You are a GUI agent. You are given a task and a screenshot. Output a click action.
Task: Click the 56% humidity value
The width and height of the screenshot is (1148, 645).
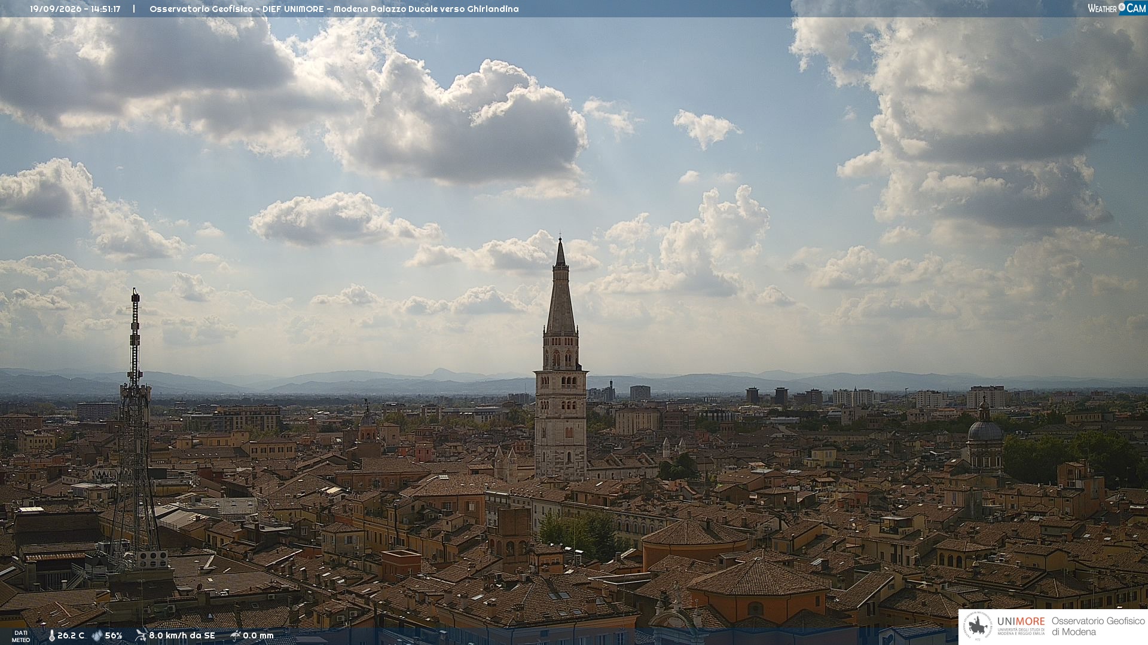click(x=113, y=635)
